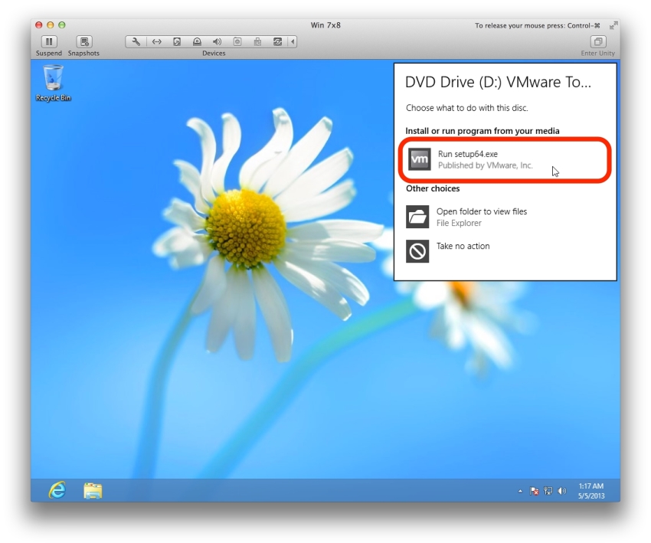Suspend the virtual machine
The width and height of the screenshot is (651, 543).
(x=48, y=41)
